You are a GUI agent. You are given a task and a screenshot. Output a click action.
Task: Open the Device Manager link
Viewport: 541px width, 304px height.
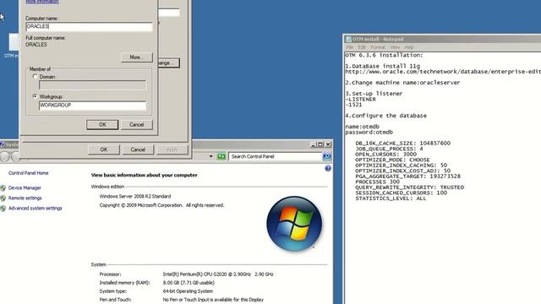25,187
